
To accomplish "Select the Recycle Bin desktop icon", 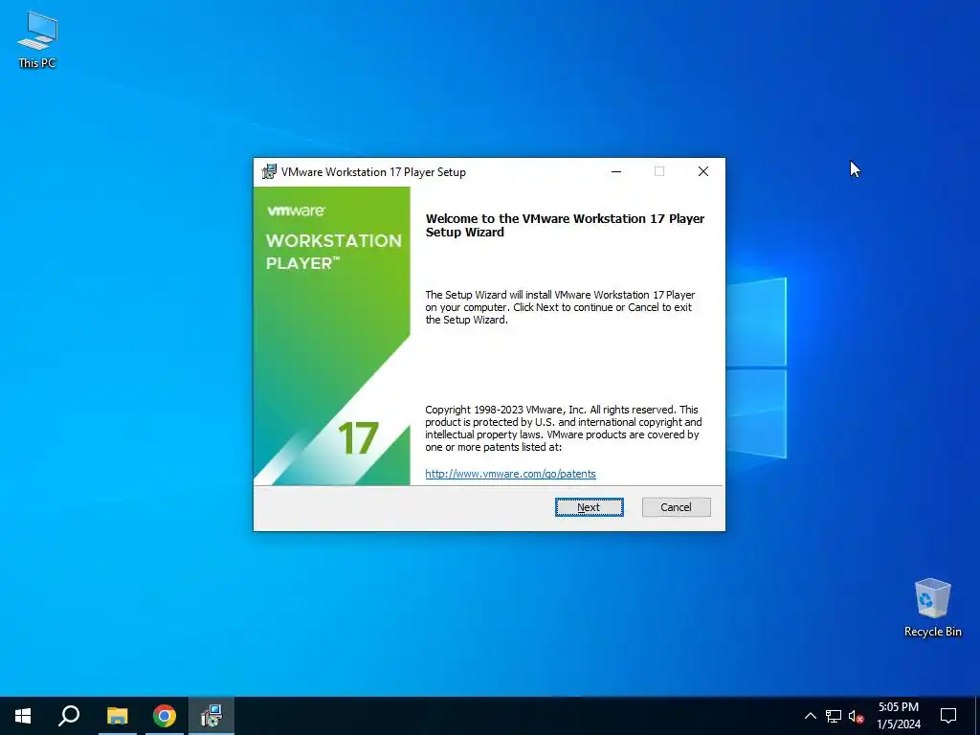I will coord(932,608).
